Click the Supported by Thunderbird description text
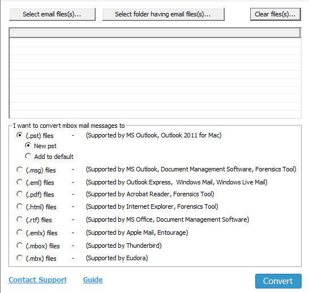The width and height of the screenshot is (309, 293). tap(123, 245)
